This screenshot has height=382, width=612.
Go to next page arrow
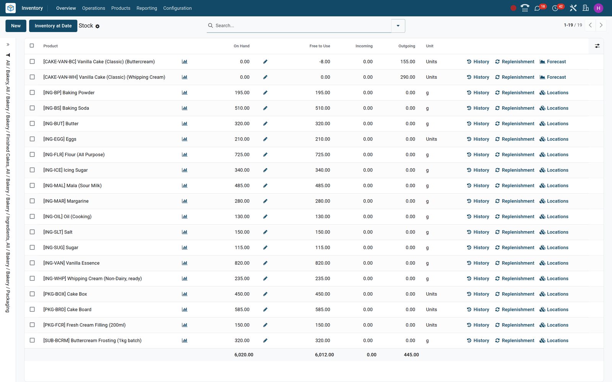pyautogui.click(x=601, y=25)
